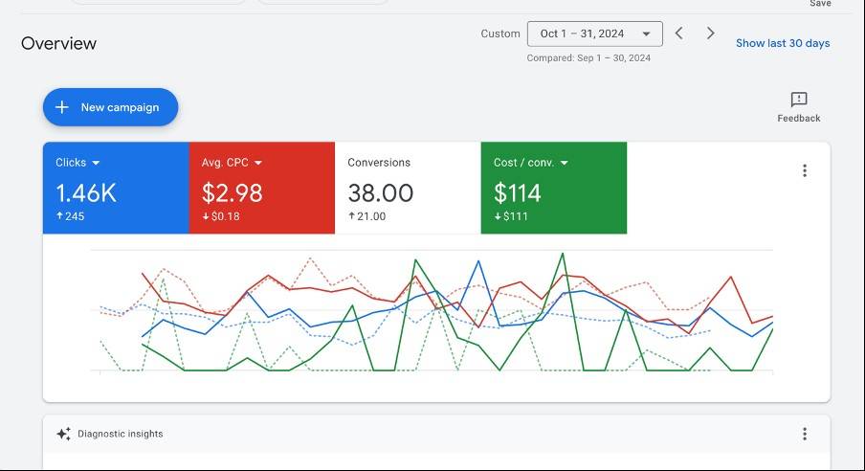Click the Diagnostic insights sparkle icon
The image size is (865, 471).
point(63,434)
